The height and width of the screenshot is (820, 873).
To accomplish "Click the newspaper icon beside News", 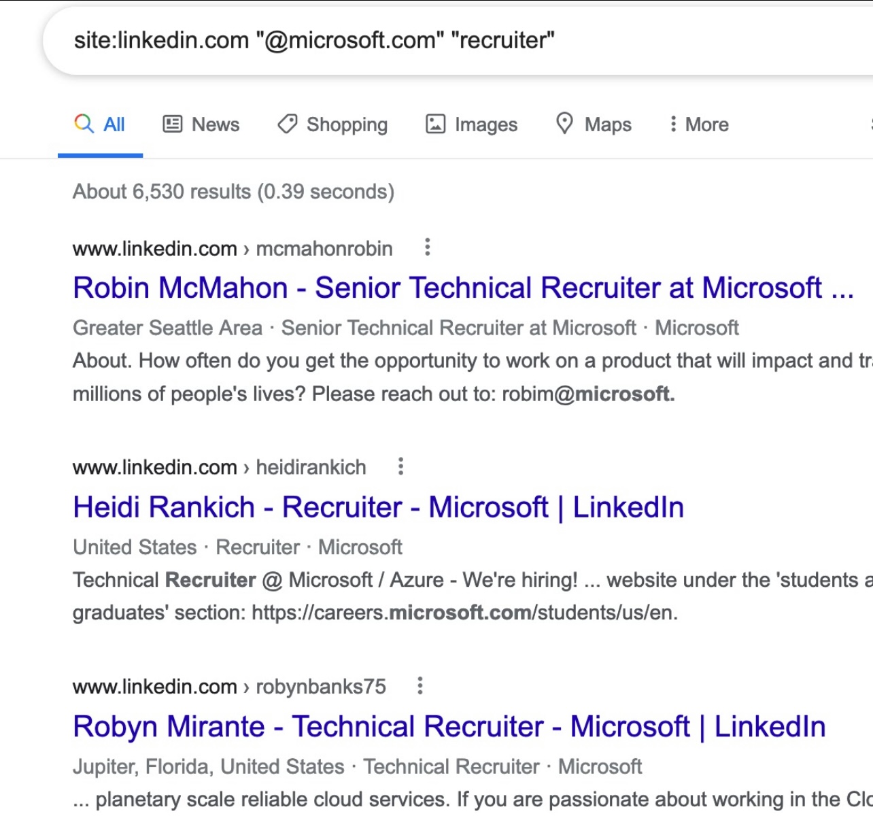I will click(x=173, y=124).
